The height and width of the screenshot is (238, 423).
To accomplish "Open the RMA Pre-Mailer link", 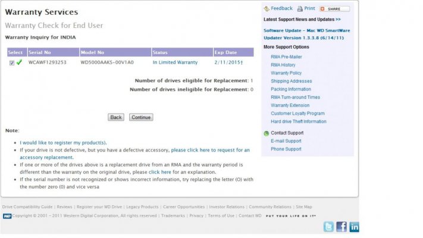I will click(x=286, y=57).
